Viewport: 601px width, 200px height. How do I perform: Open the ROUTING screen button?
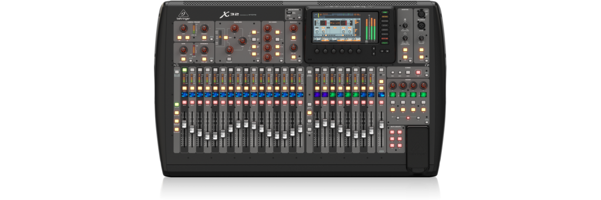pyautogui.click(x=384, y=21)
